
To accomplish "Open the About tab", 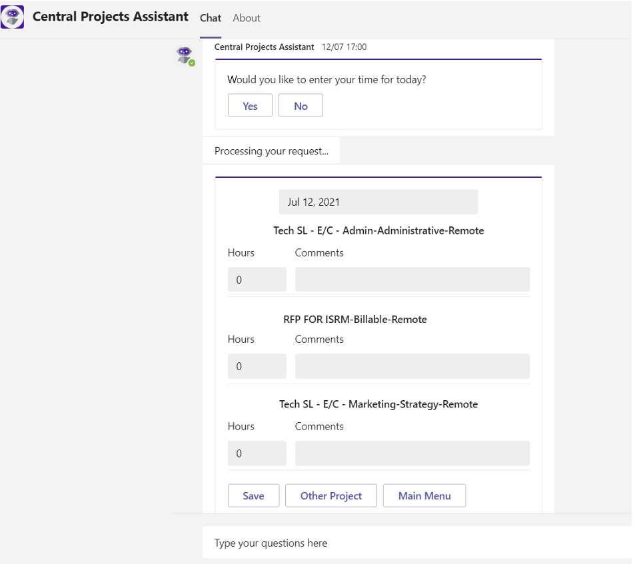I will point(247,18).
